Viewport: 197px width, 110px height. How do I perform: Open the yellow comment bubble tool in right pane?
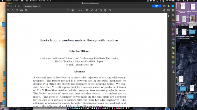[173, 57]
